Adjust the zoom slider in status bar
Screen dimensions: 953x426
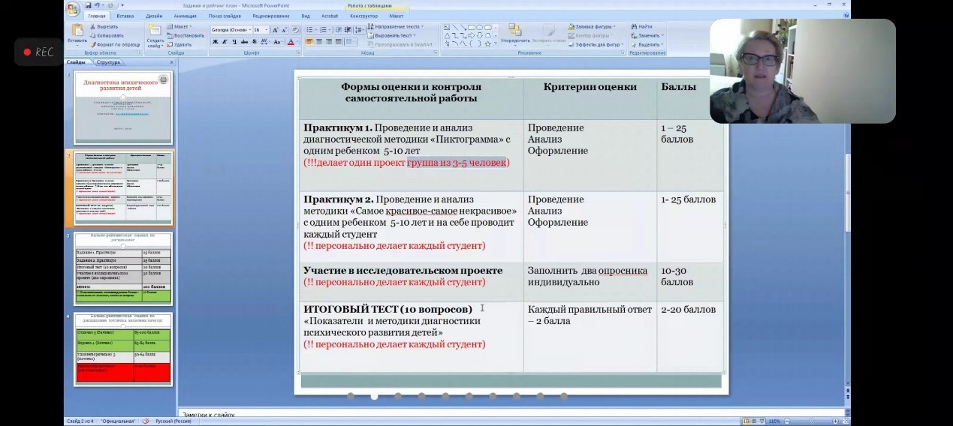(x=811, y=421)
